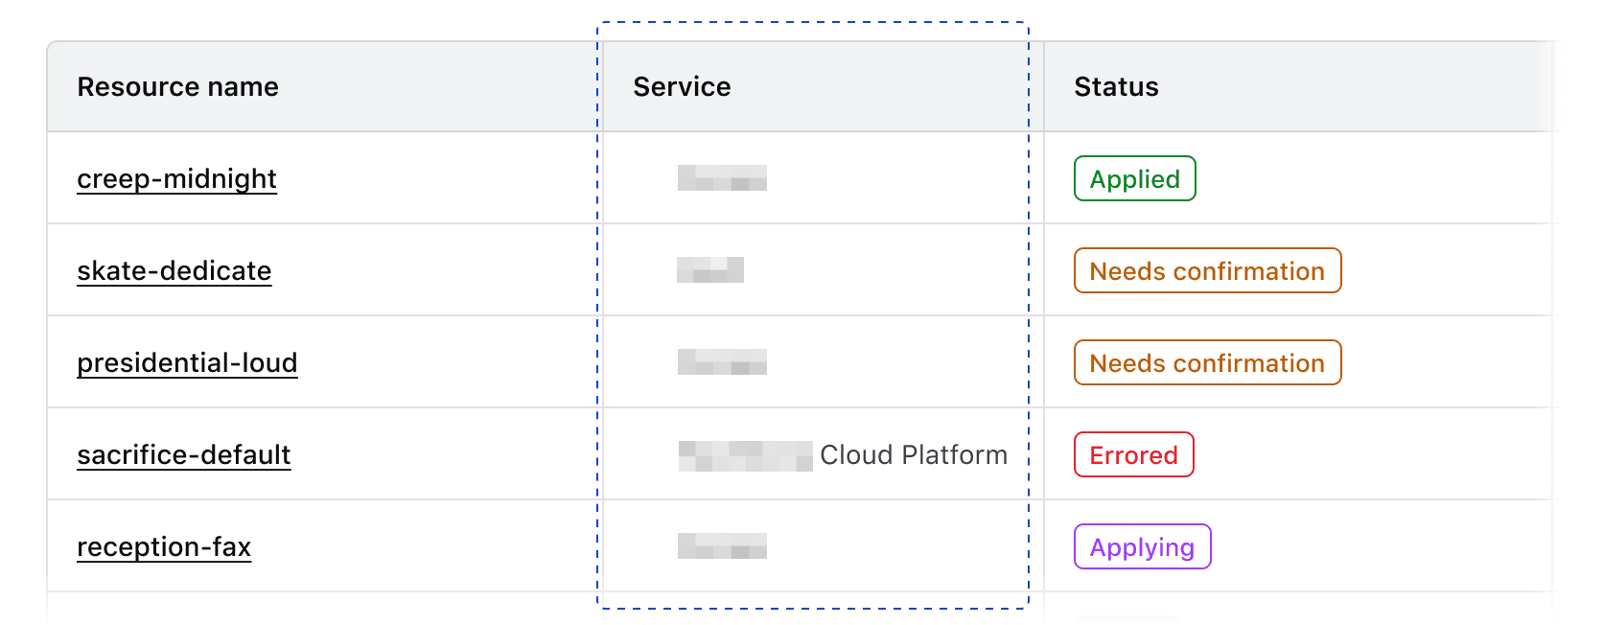This screenshot has width=1603, height=625.
Task: View the reception-fax resource
Action: coord(164,547)
